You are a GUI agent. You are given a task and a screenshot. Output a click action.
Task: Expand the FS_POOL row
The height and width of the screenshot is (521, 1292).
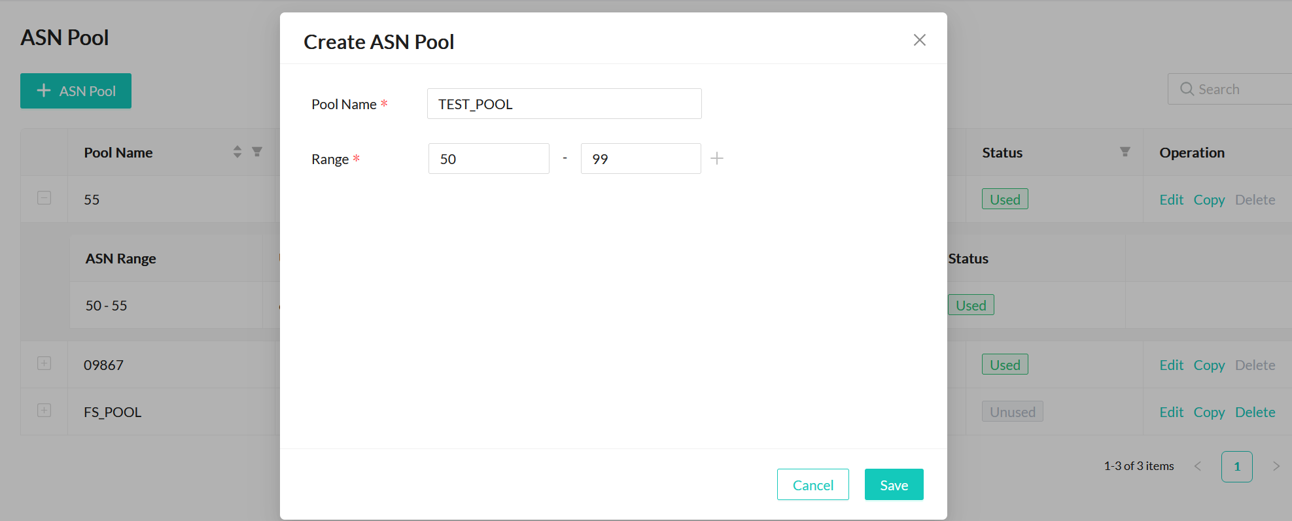click(44, 411)
